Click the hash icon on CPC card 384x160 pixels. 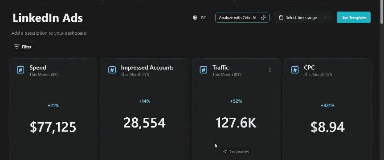(x=295, y=70)
